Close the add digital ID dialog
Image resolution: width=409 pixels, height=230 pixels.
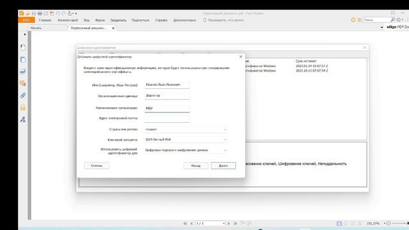point(241,57)
